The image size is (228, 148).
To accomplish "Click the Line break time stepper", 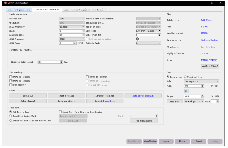I will click(x=160, y=35).
